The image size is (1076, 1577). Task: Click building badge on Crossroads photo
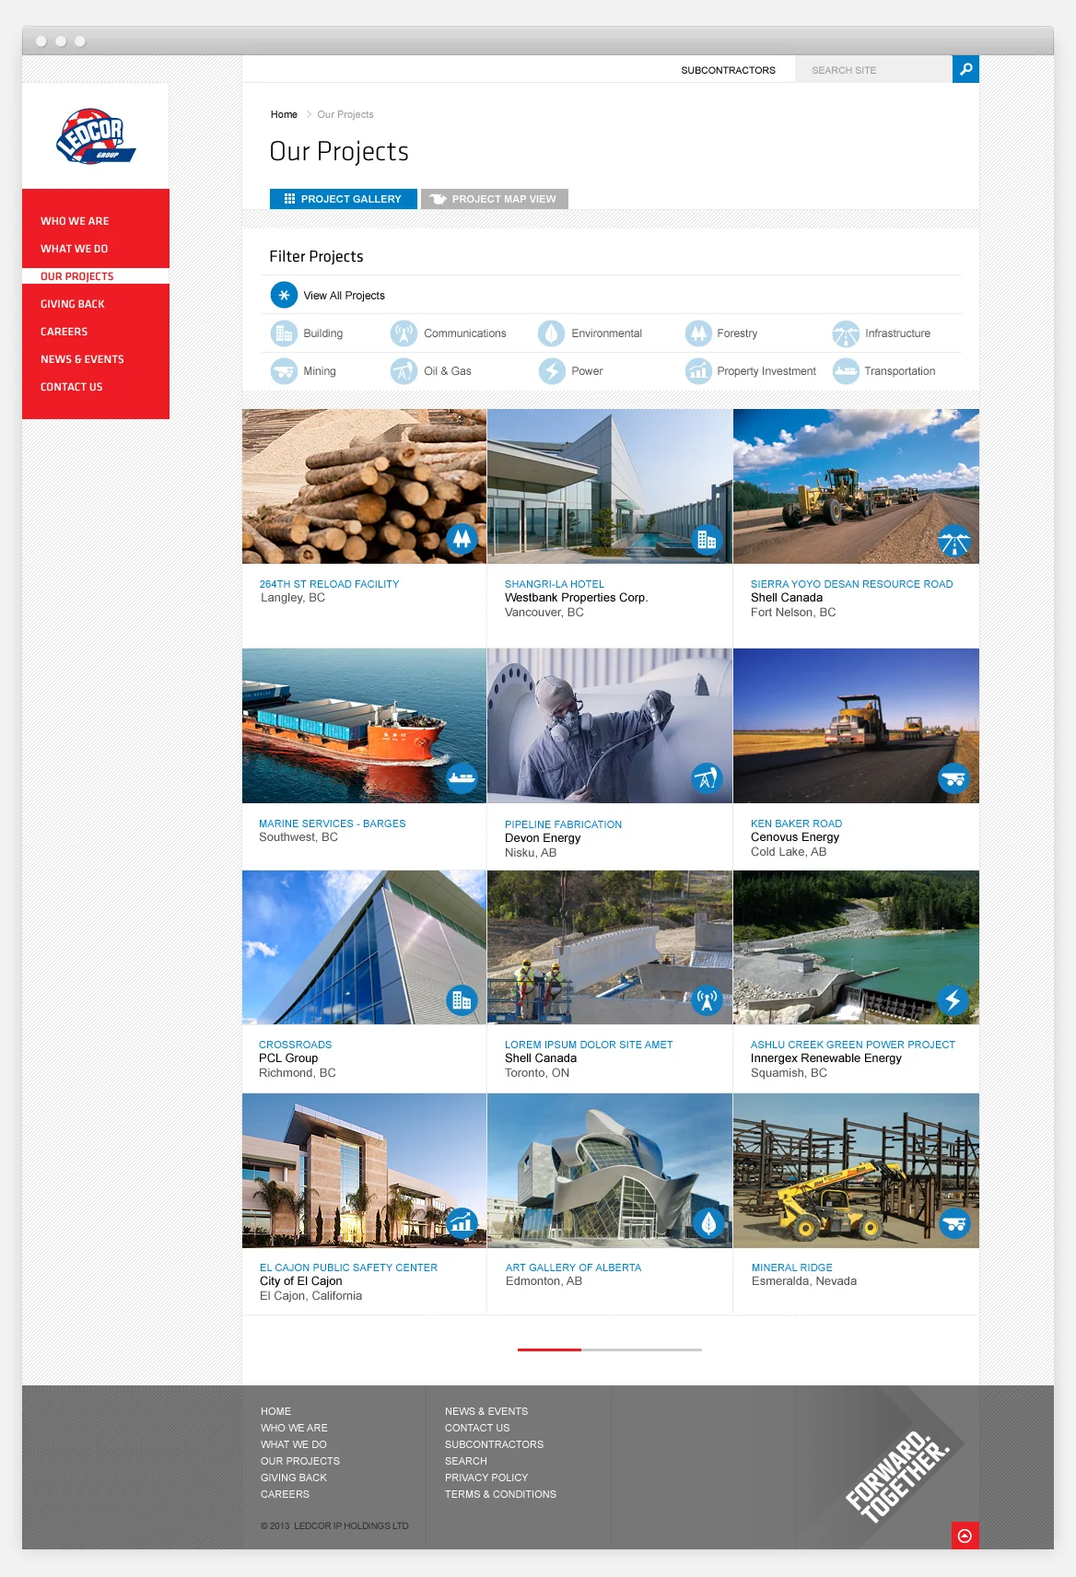pos(462,999)
